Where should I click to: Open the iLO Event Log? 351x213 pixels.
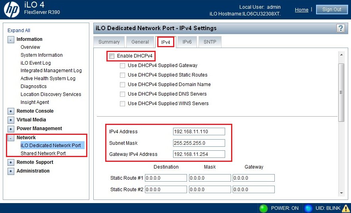pos(36,63)
